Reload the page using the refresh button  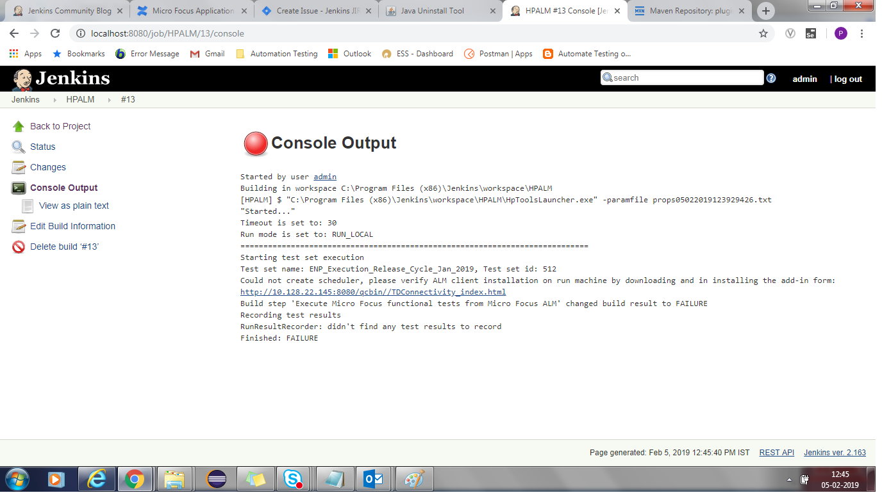pyautogui.click(x=55, y=33)
